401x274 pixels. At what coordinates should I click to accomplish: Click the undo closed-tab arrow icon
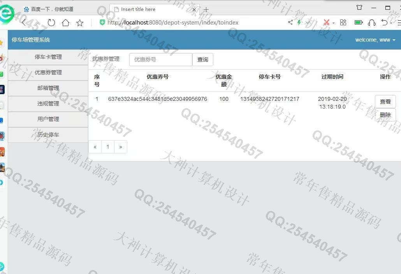384,23
